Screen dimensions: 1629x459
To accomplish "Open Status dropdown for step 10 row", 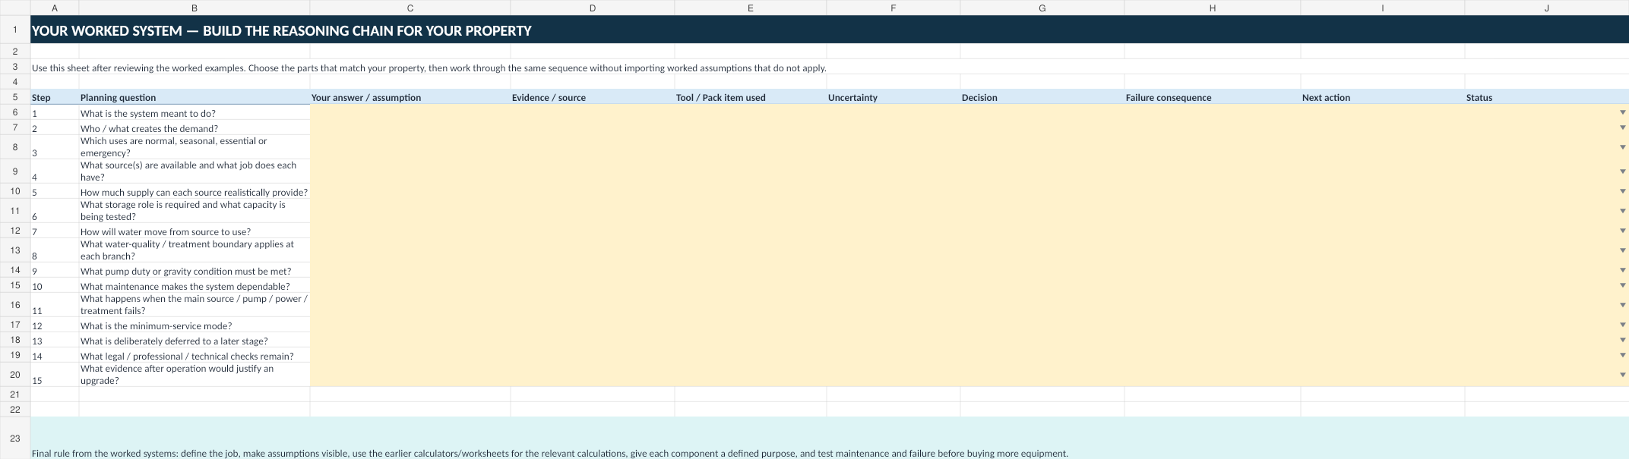I will coord(1622,285).
